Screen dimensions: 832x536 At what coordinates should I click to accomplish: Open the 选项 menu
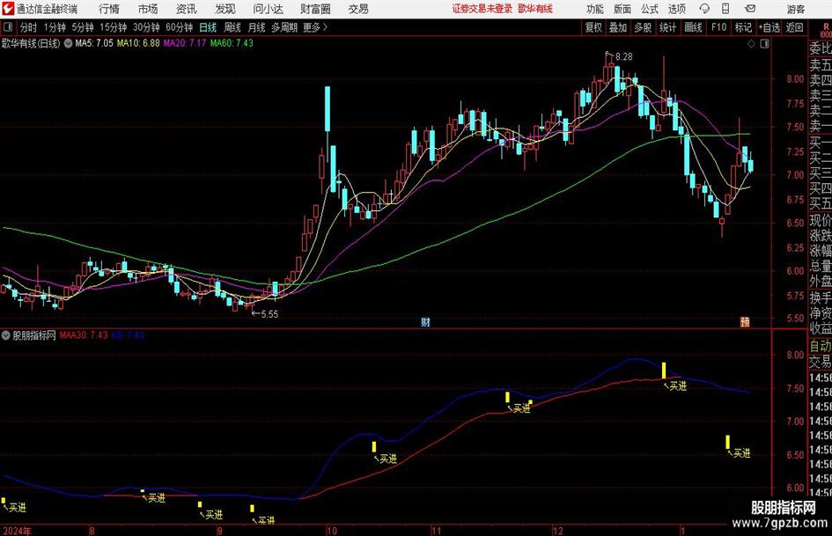676,9
